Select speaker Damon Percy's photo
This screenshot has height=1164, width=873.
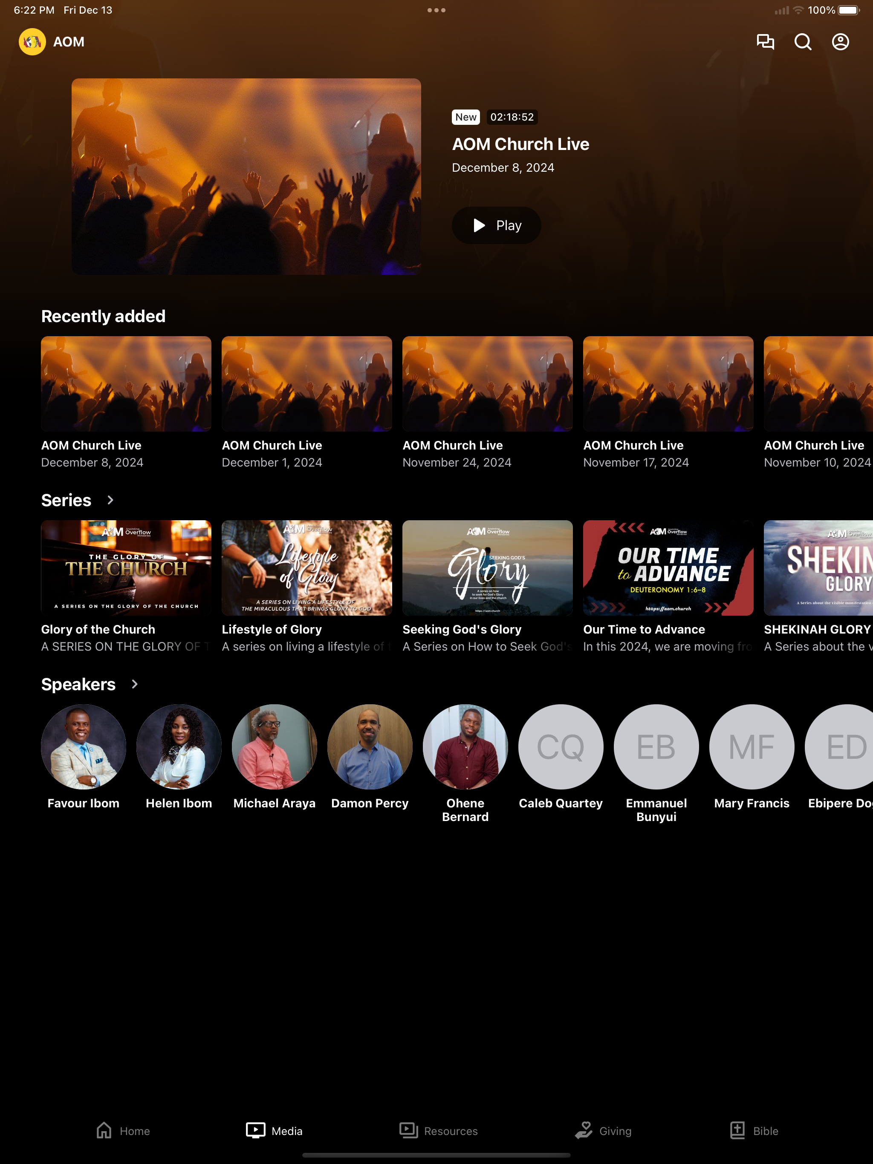370,747
